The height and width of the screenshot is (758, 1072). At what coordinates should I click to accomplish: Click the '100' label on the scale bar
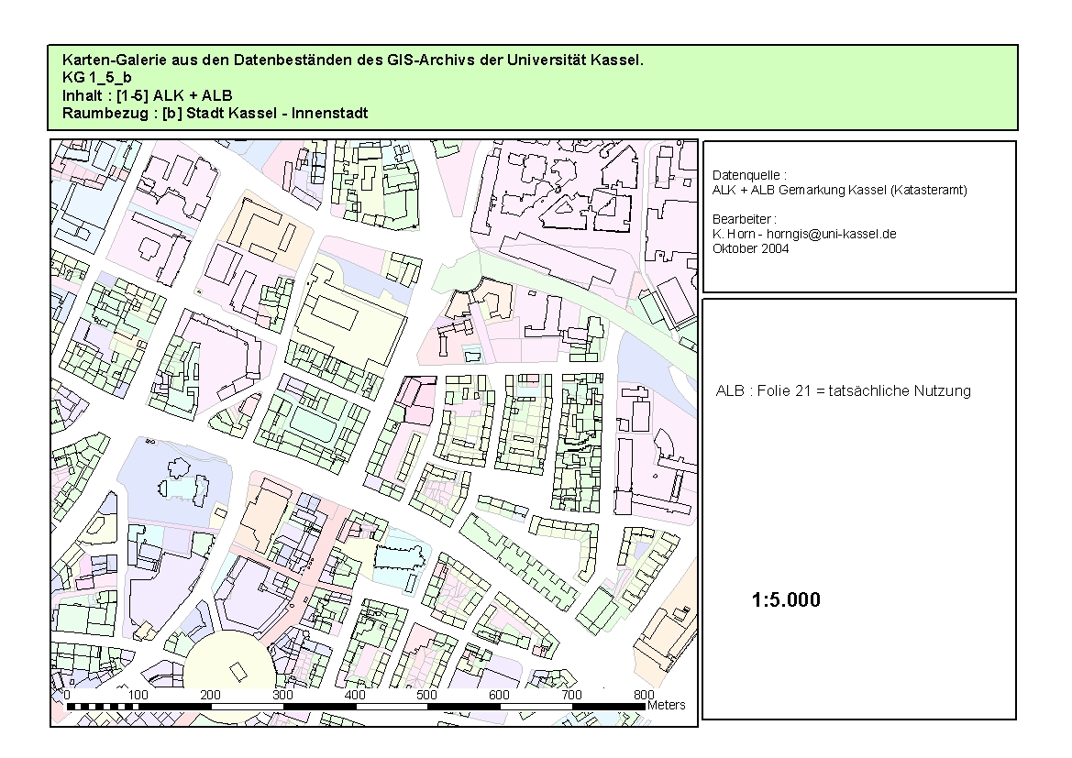(x=138, y=695)
